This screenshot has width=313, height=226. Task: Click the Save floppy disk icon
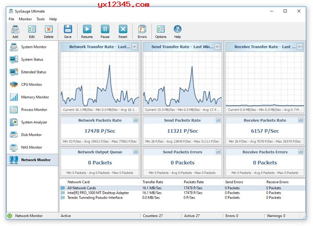click(68, 29)
